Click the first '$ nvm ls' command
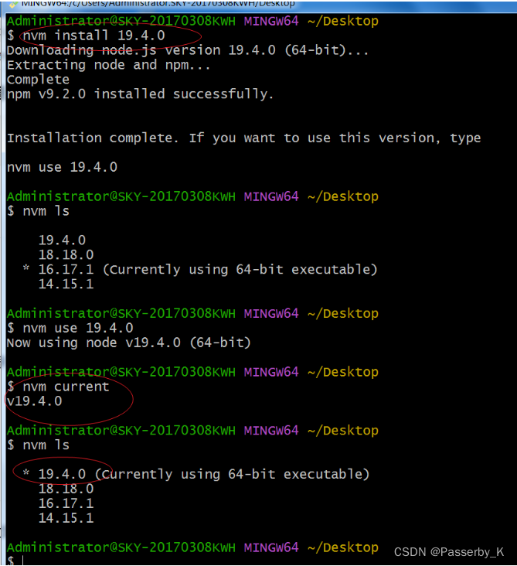The width and height of the screenshot is (517, 566). coord(38,211)
